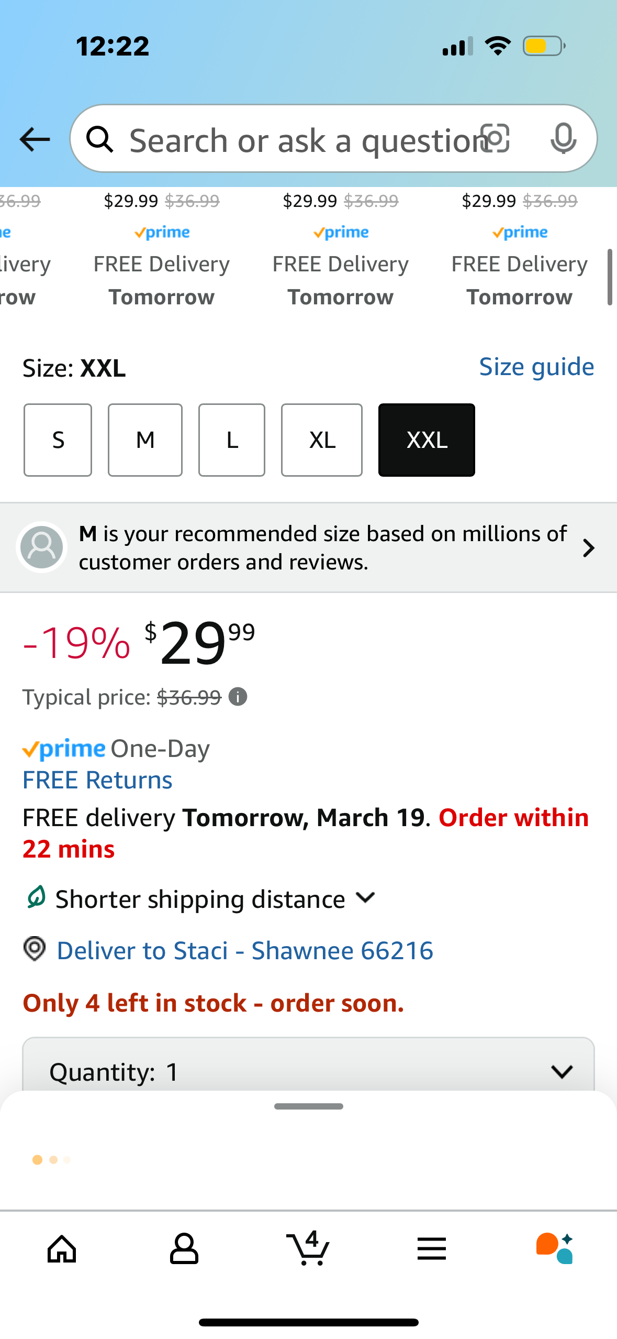This screenshot has width=617, height=1339.
Task: Tap the back arrow icon
Action: (x=35, y=139)
